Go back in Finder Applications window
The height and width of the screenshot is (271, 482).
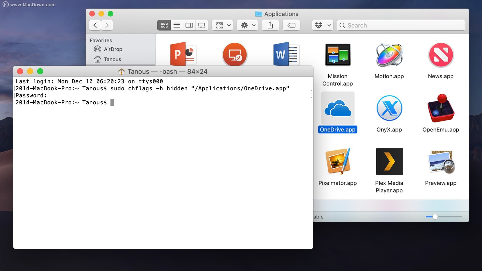tap(95, 25)
